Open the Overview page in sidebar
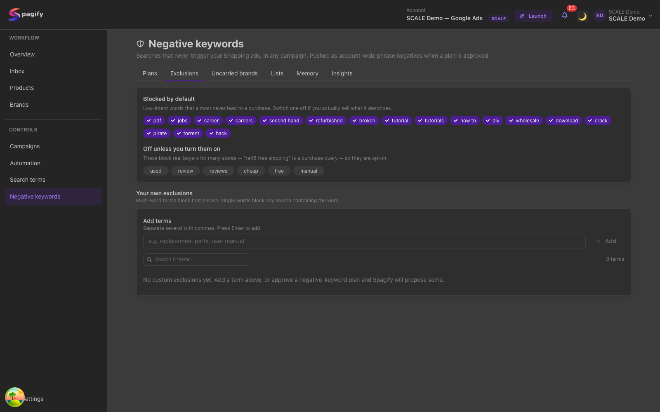Screen dimensions: 660x412 tap(53, 54)
